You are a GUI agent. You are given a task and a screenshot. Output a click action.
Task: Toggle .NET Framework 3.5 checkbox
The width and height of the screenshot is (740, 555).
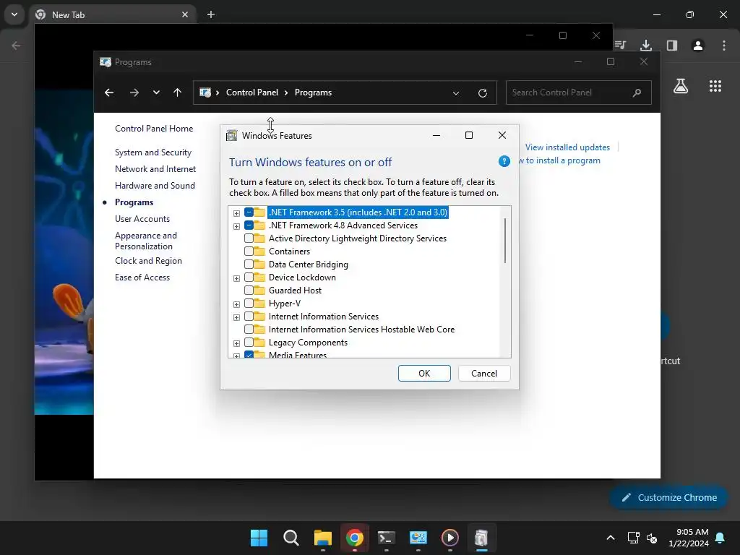click(249, 212)
